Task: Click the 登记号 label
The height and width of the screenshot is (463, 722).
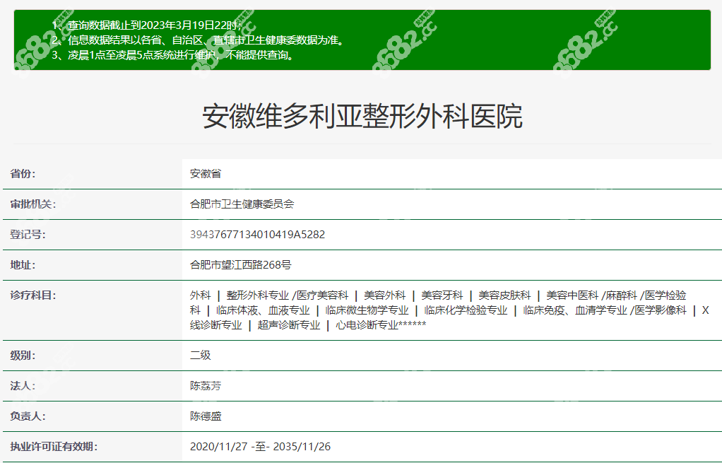Action: (x=28, y=235)
